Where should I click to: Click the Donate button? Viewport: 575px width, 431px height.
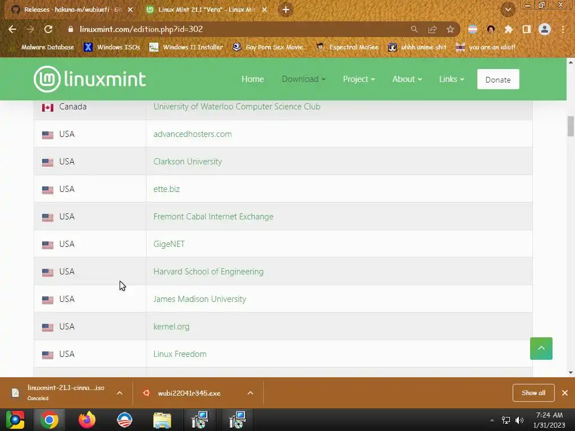point(498,79)
